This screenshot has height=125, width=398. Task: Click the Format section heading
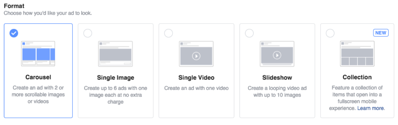coord(14,6)
